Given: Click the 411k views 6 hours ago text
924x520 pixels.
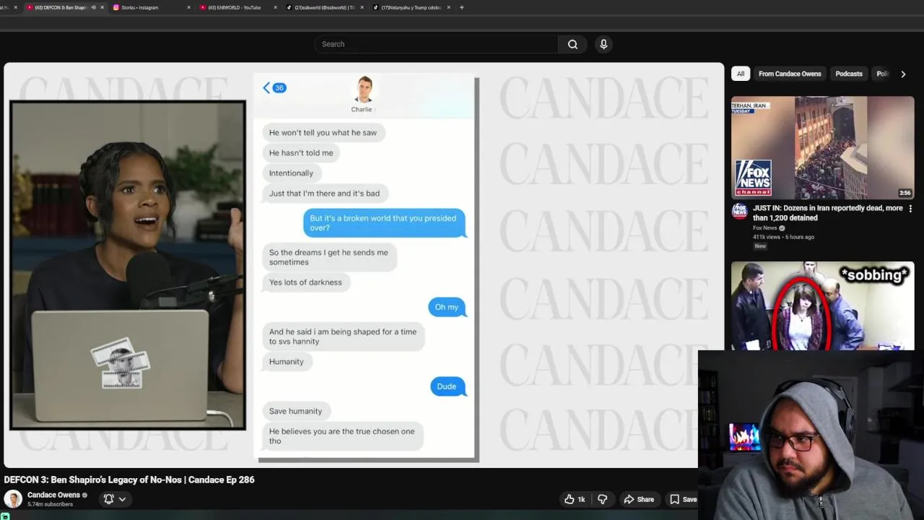Looking at the screenshot, I should click(x=783, y=237).
